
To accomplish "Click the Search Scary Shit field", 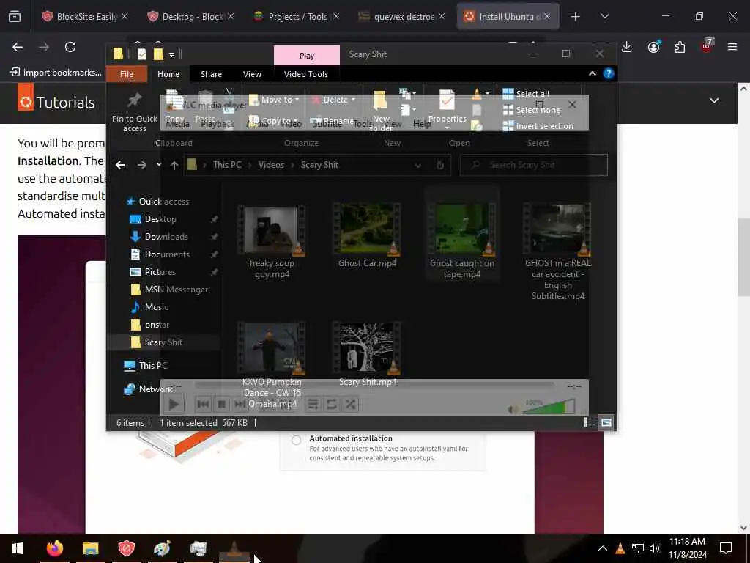I will coord(534,165).
